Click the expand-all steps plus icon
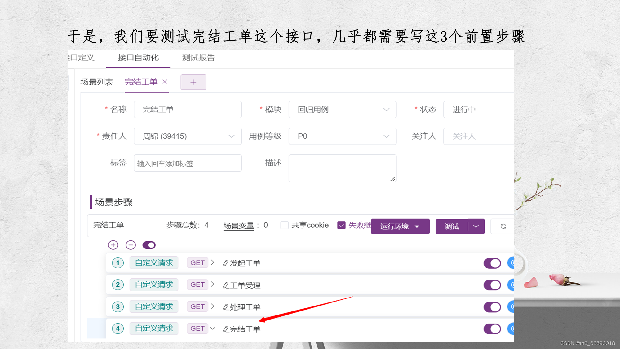 click(x=113, y=245)
